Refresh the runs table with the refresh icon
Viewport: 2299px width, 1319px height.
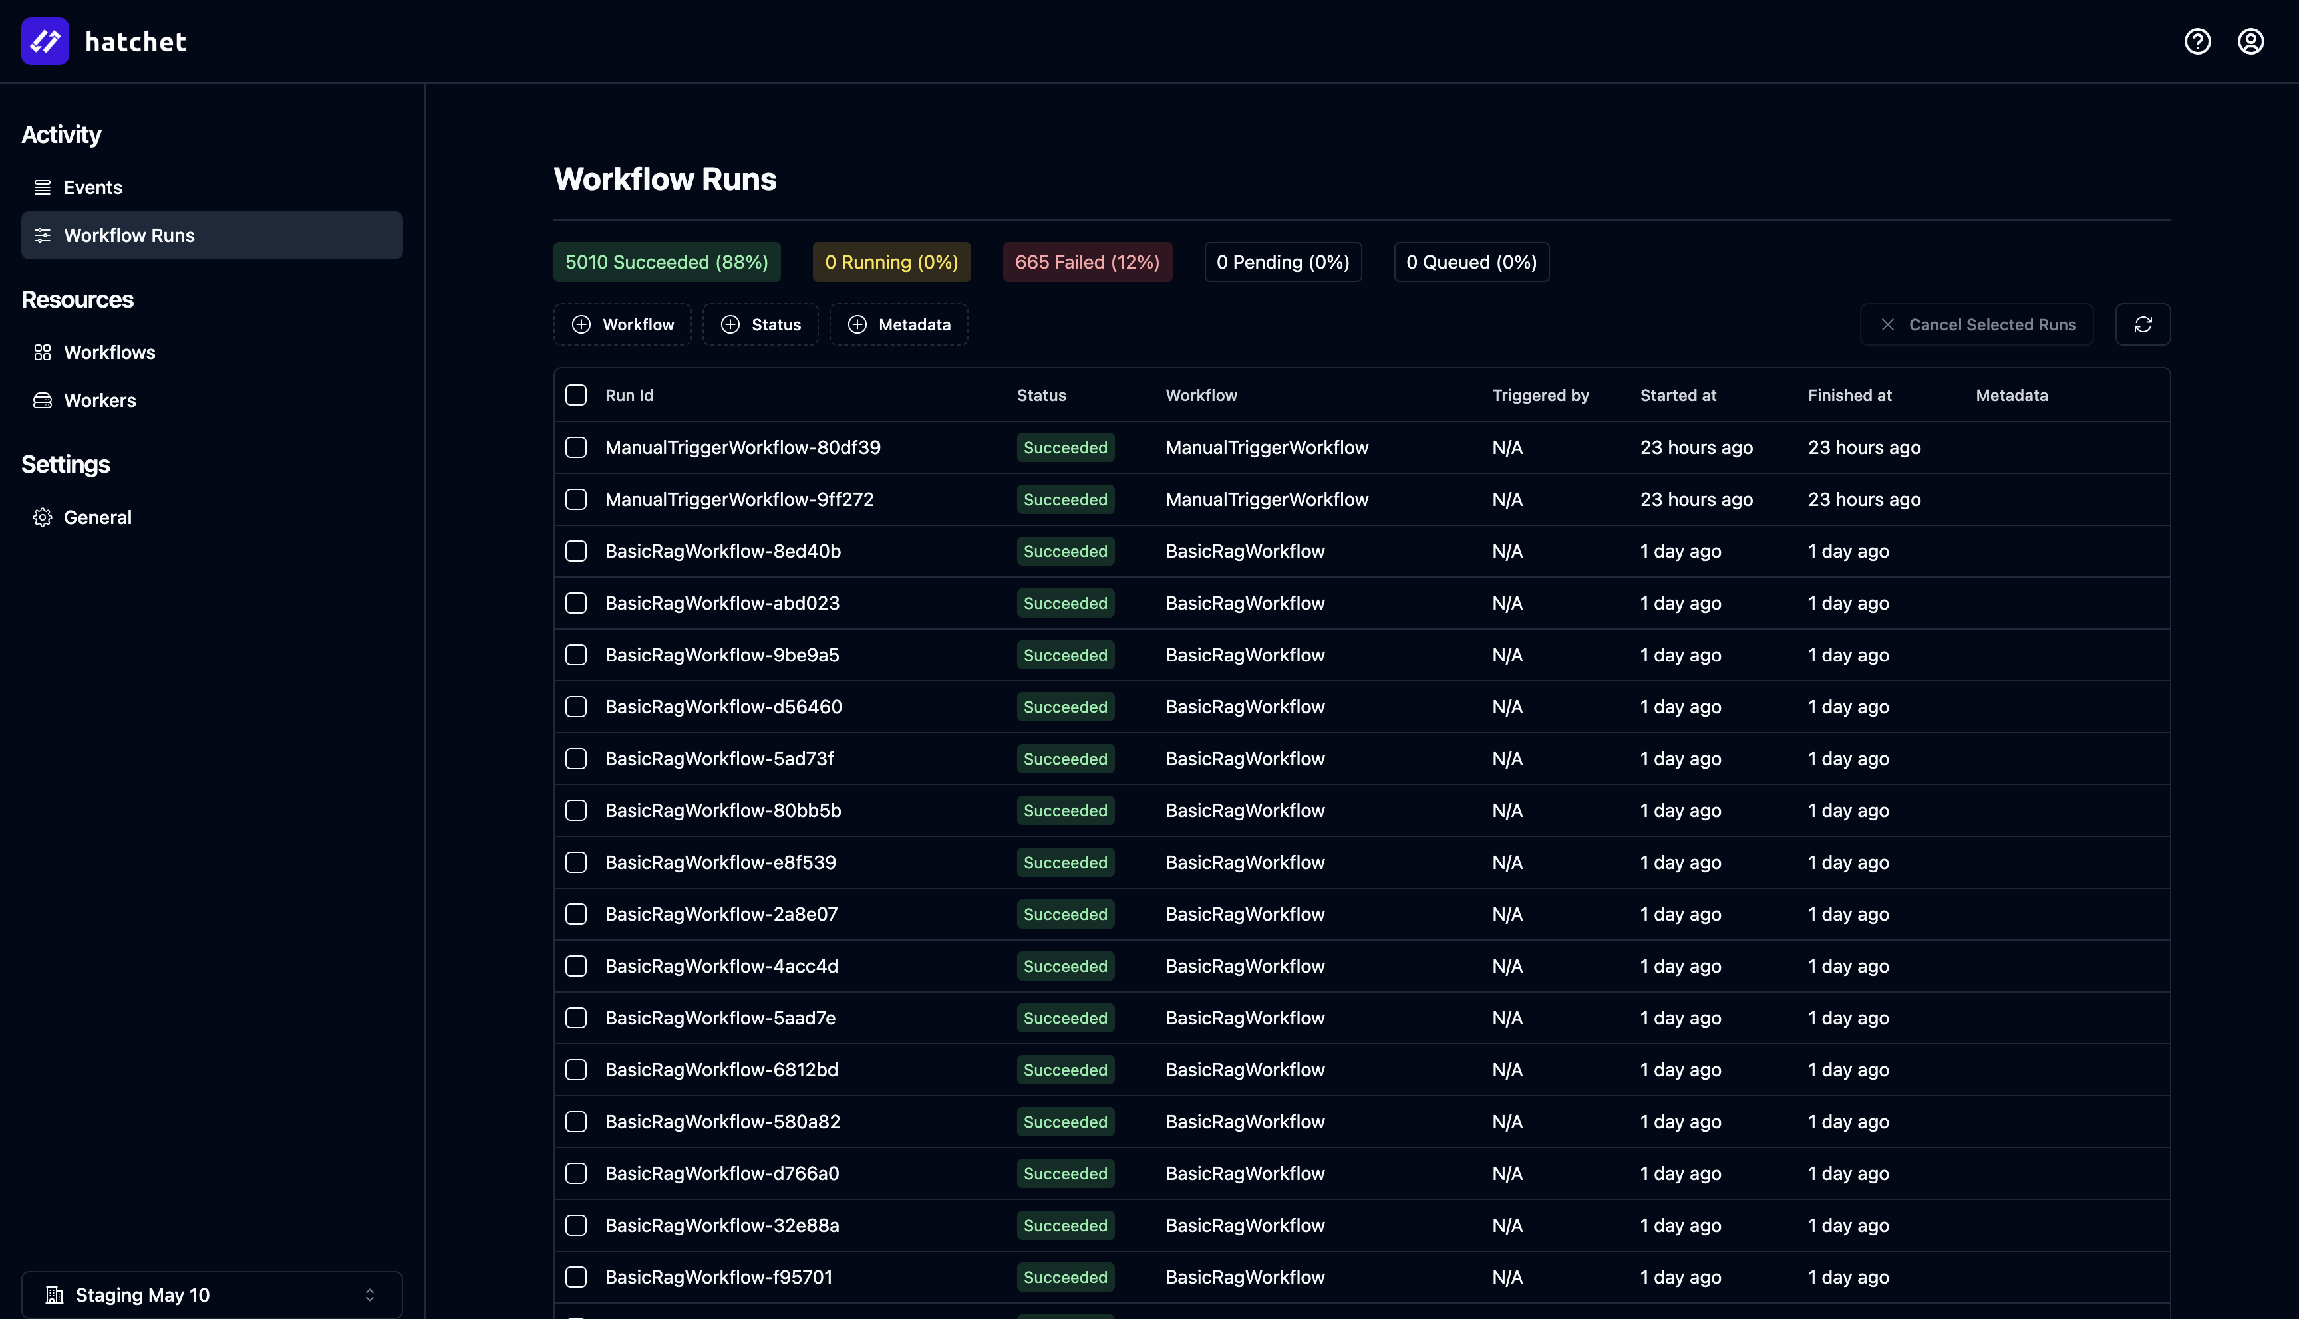click(x=2142, y=323)
